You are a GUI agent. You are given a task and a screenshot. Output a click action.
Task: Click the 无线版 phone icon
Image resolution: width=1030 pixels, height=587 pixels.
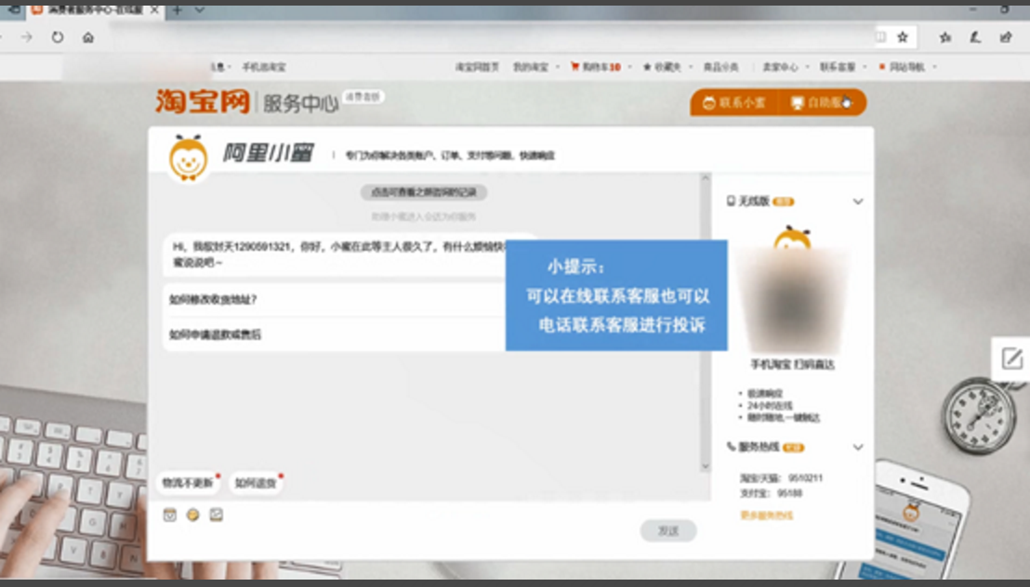(731, 201)
